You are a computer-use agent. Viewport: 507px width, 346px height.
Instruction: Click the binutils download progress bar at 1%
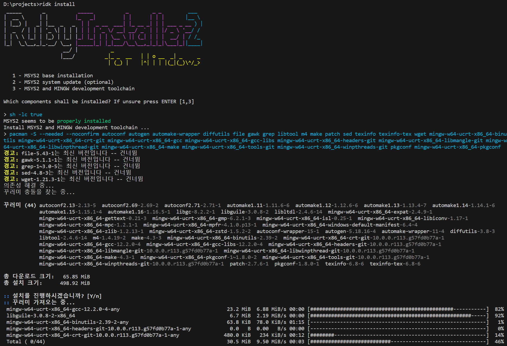click(x=398, y=322)
